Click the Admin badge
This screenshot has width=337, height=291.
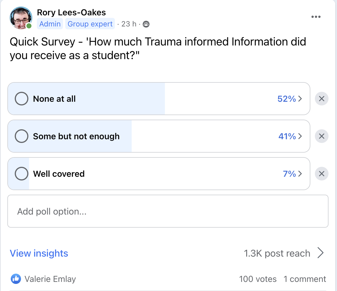tap(50, 24)
